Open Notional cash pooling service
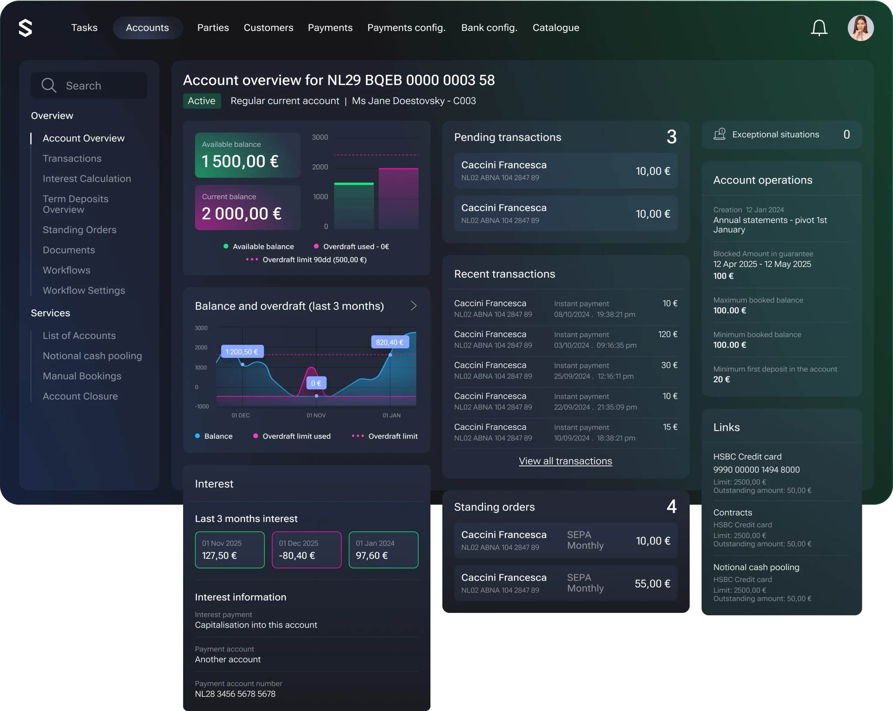Image resolution: width=893 pixels, height=711 pixels. [x=92, y=355]
